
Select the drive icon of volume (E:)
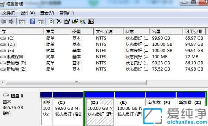click(x=3, y=51)
